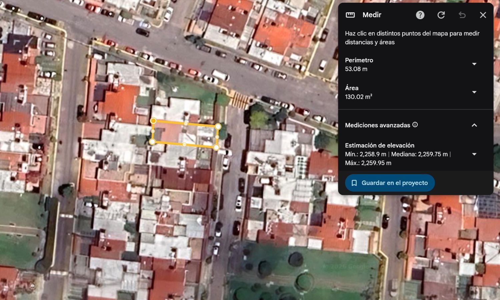Open the measure tool help icon
Viewport: 500px width, 300px height.
tap(420, 15)
